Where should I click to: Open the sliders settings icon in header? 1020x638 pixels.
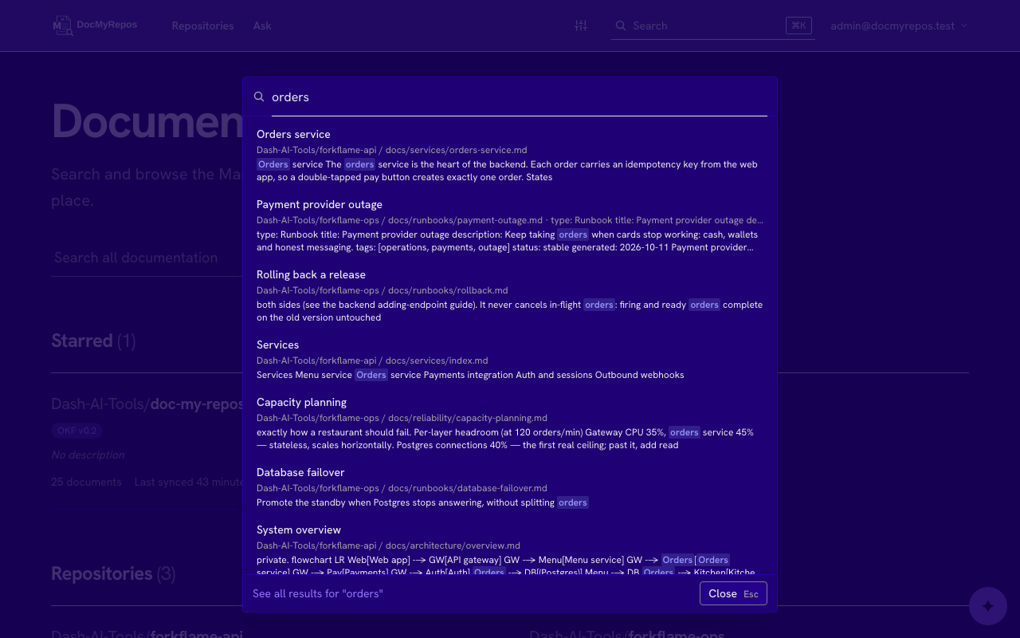(x=581, y=26)
